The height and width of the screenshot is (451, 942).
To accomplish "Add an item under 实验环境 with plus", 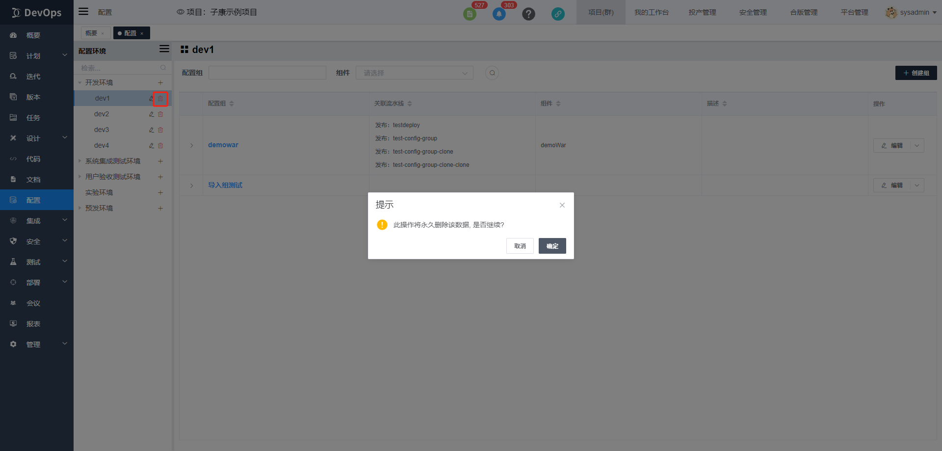I will tap(160, 192).
